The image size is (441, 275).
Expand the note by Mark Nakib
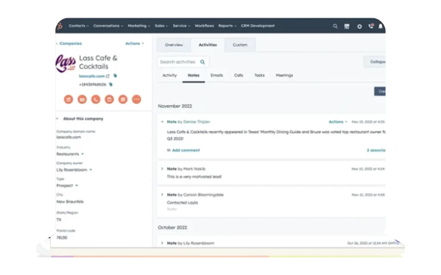(163, 169)
